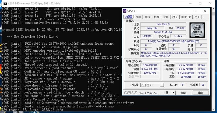Close the x265 console window

(210, 3)
